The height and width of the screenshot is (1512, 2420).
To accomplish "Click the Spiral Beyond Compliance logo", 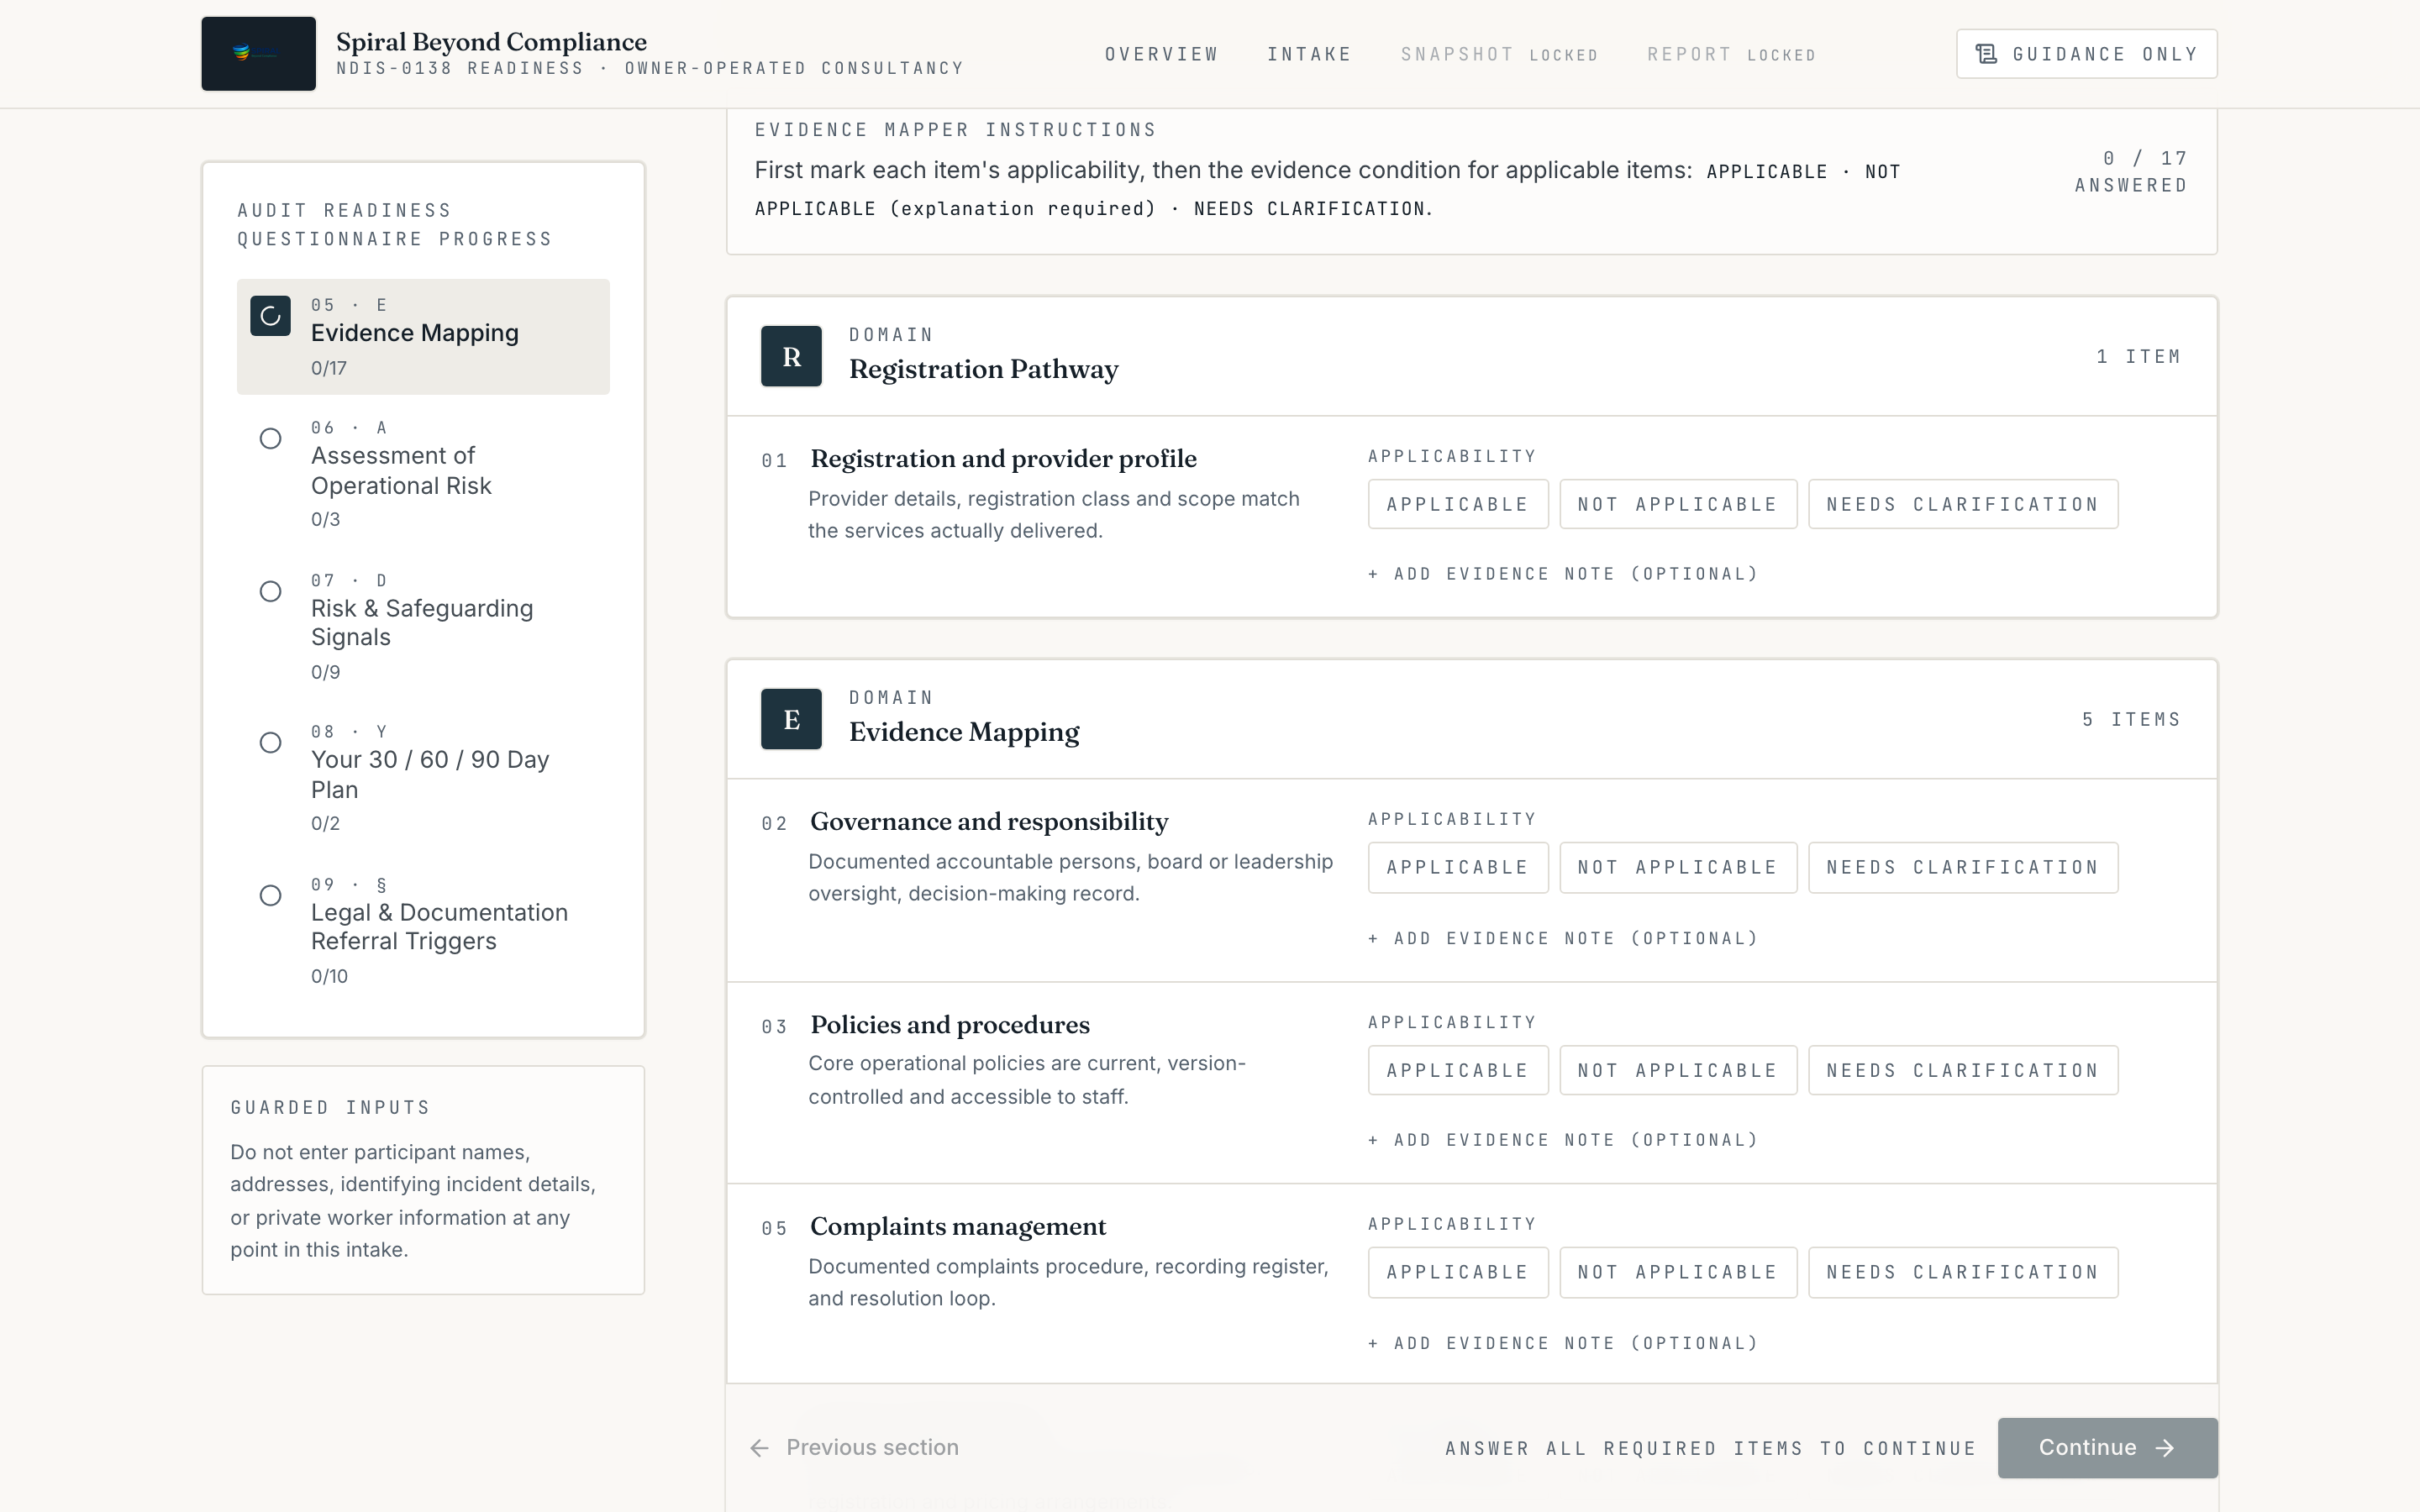I will (258, 53).
